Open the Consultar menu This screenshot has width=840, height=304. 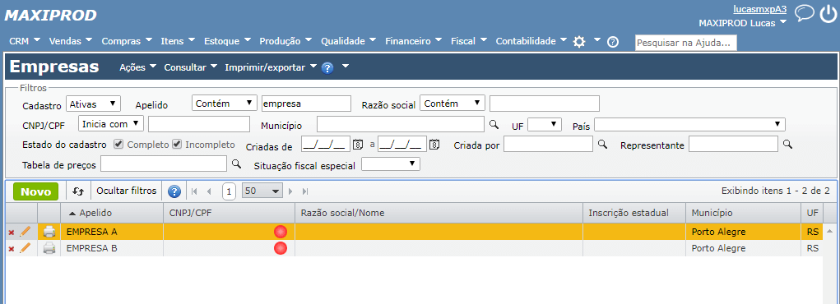point(191,67)
